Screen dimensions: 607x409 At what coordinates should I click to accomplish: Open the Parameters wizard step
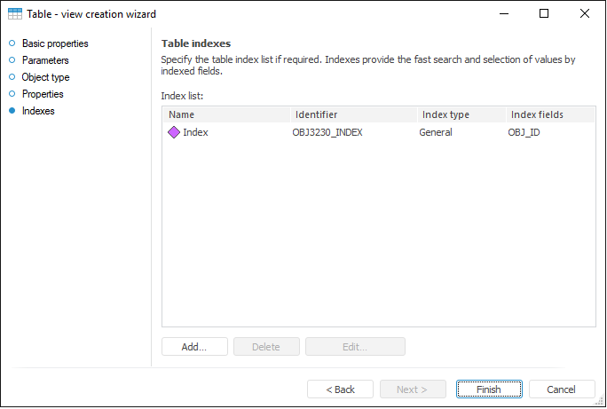click(x=45, y=60)
